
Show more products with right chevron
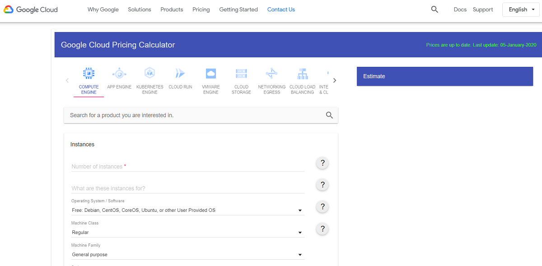335,80
